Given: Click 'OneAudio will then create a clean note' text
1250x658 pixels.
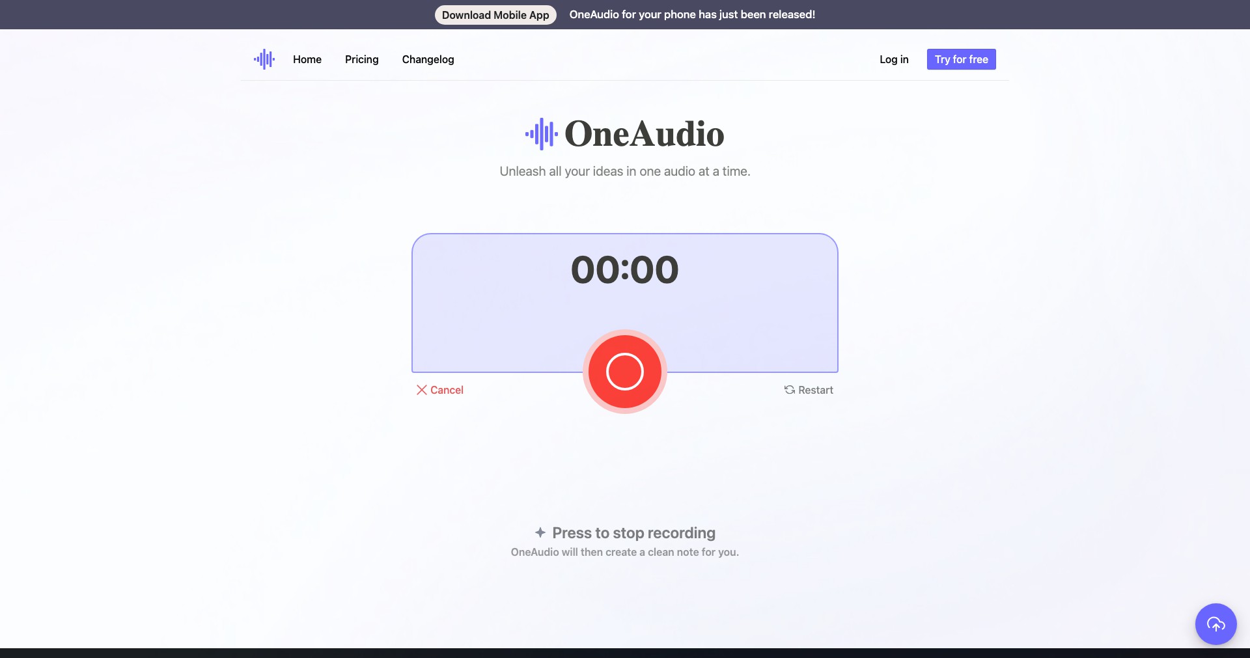Looking at the screenshot, I should (625, 552).
